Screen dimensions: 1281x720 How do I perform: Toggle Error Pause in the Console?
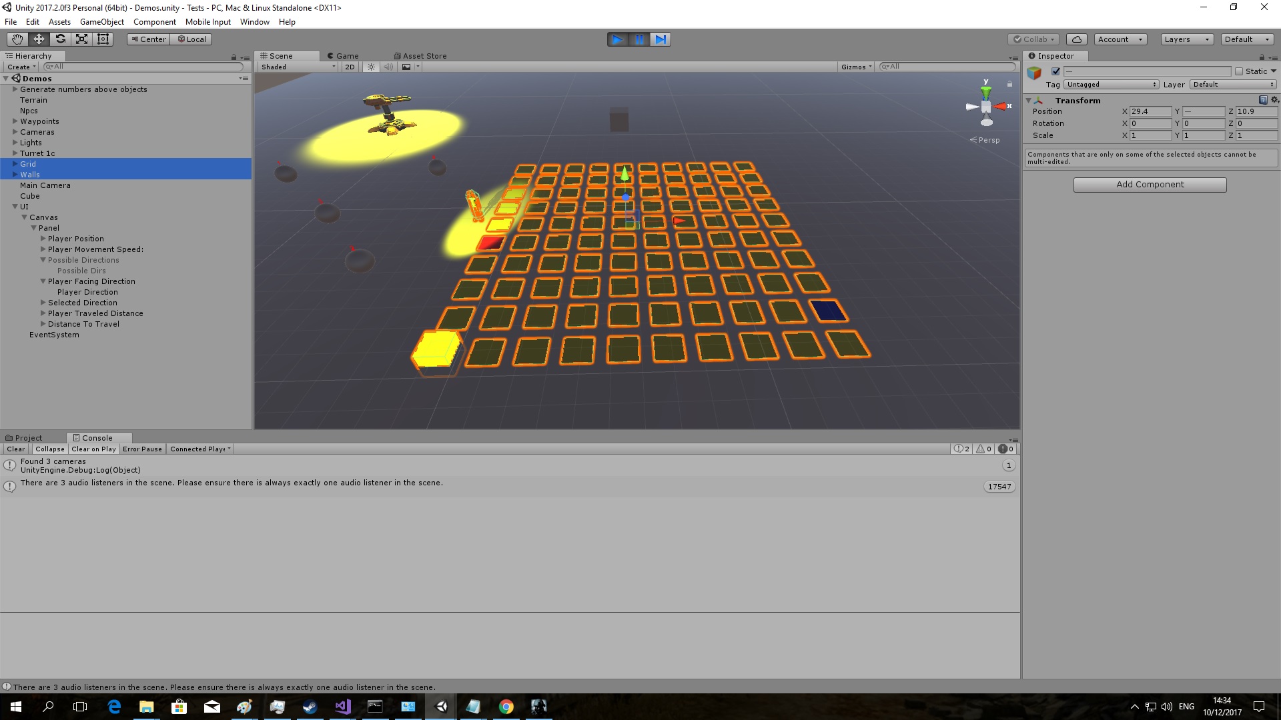(x=142, y=449)
